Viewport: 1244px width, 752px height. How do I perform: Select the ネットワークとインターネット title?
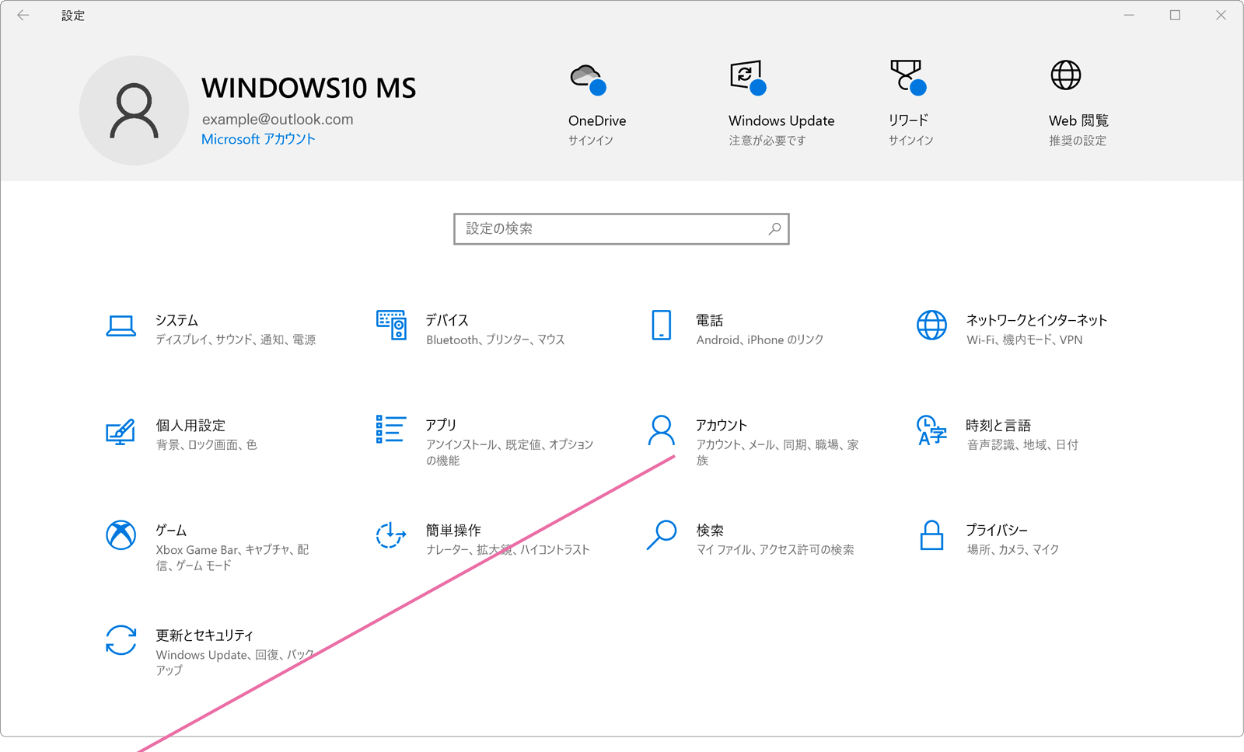[1036, 320]
